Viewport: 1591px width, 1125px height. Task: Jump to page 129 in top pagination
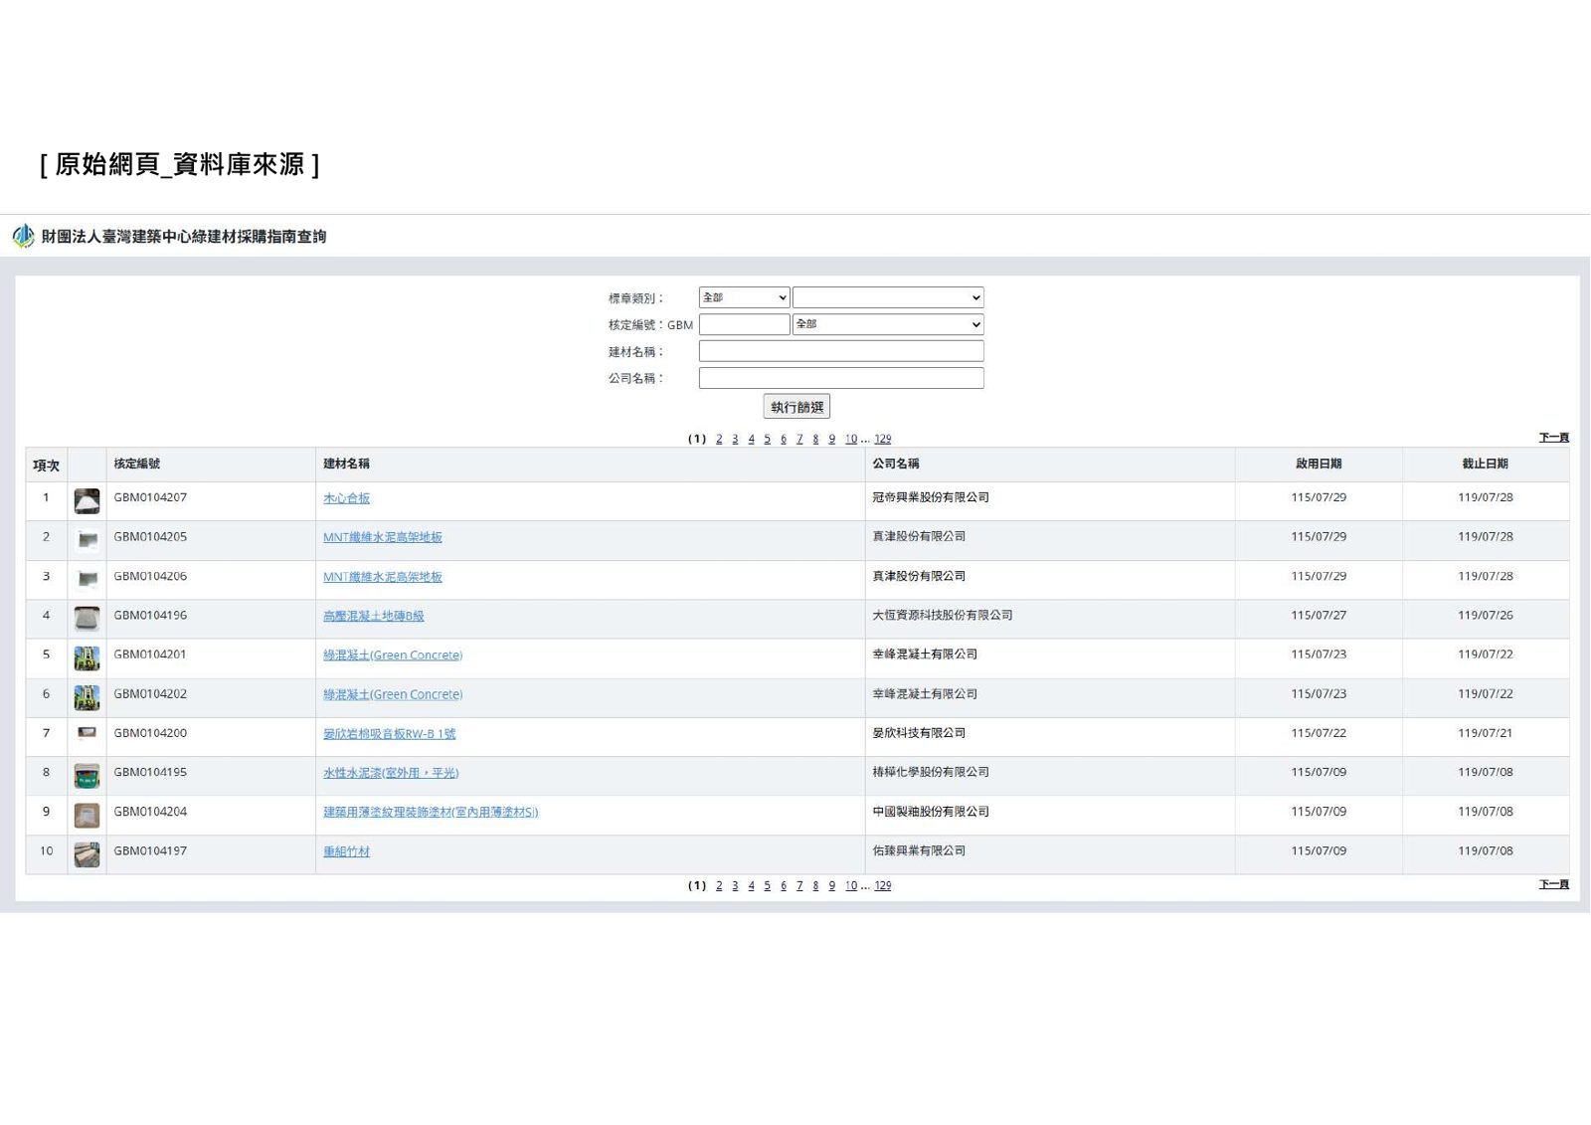883,439
